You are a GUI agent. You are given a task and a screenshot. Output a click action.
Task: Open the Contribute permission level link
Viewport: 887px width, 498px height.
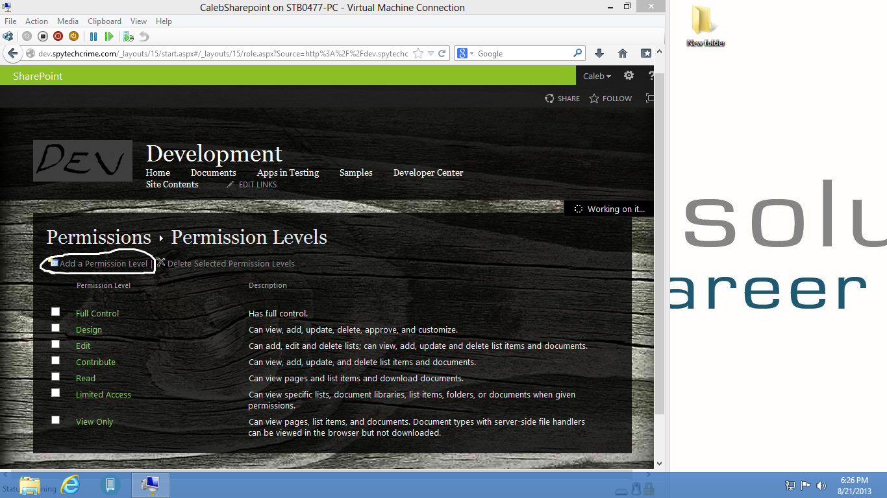[95, 362]
